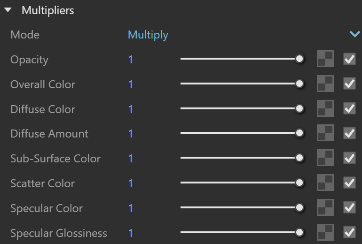
Task: Click the Multipliers section header
Action: pos(48,10)
